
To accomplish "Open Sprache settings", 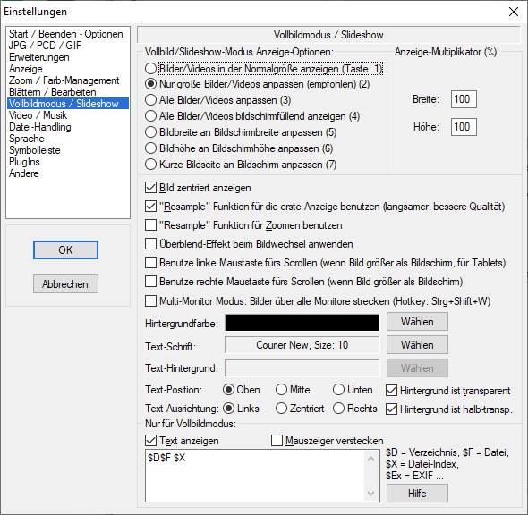I will click(x=27, y=139).
